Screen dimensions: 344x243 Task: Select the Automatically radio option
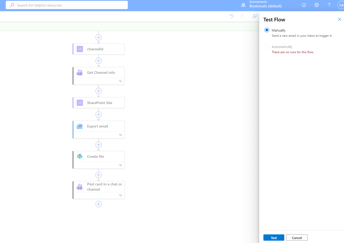point(267,47)
